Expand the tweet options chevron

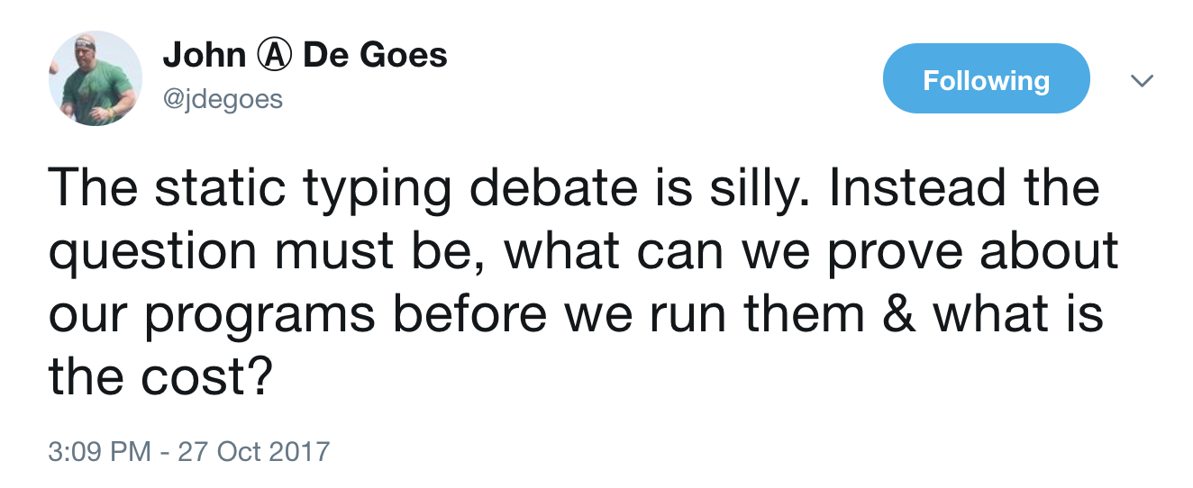(1142, 81)
